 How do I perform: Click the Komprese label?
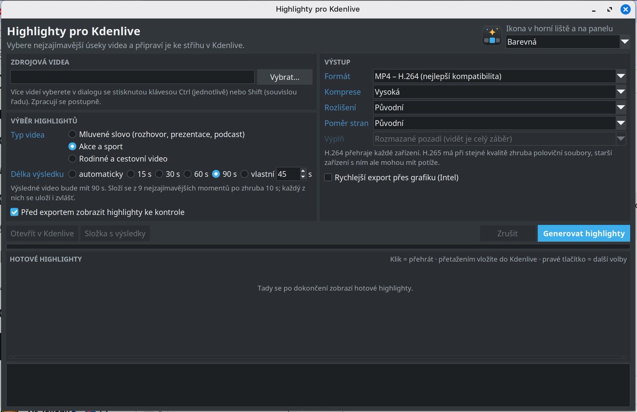point(342,92)
